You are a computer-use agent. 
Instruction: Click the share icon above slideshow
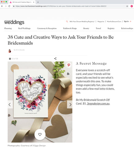[55, 59]
